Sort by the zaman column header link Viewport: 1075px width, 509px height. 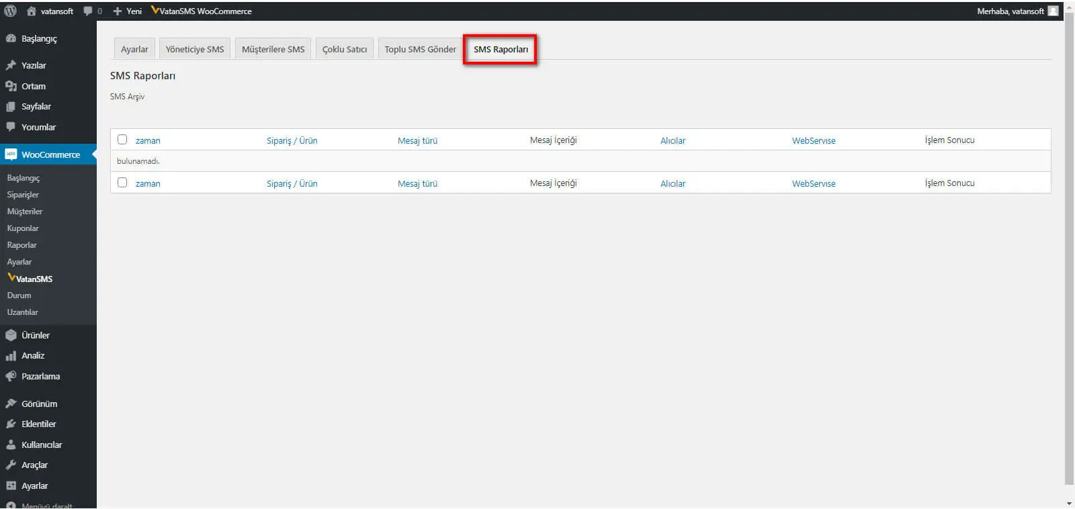point(148,140)
